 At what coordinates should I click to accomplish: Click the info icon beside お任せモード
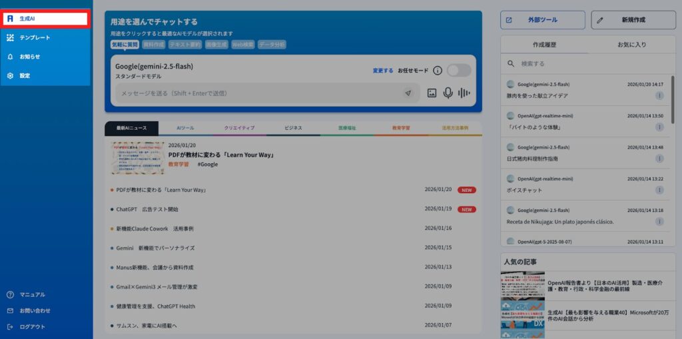[x=438, y=71]
